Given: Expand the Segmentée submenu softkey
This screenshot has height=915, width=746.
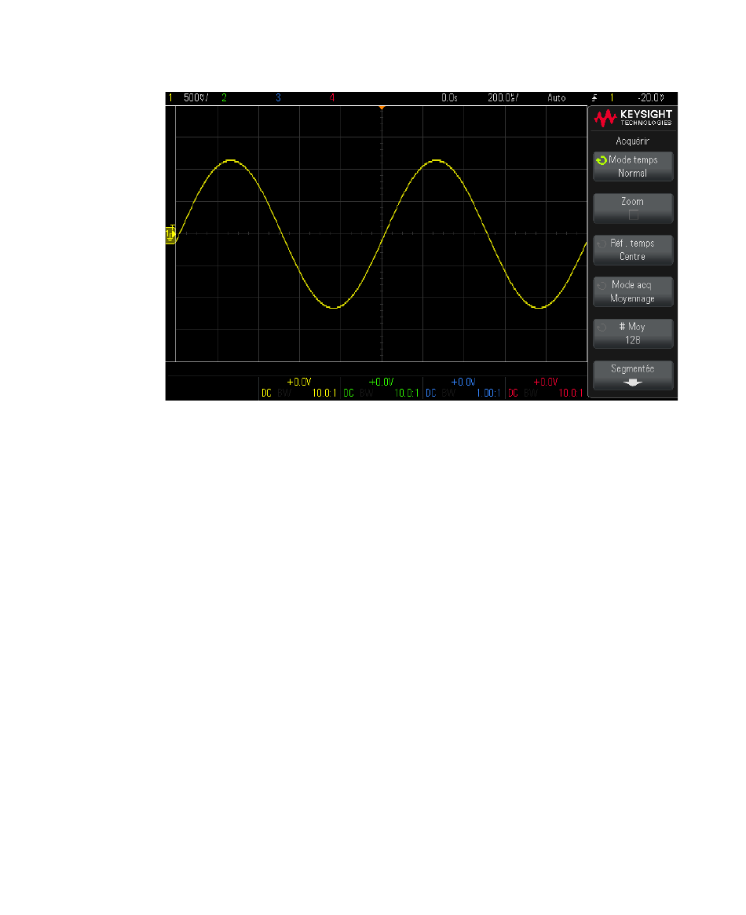Looking at the screenshot, I should click(633, 375).
